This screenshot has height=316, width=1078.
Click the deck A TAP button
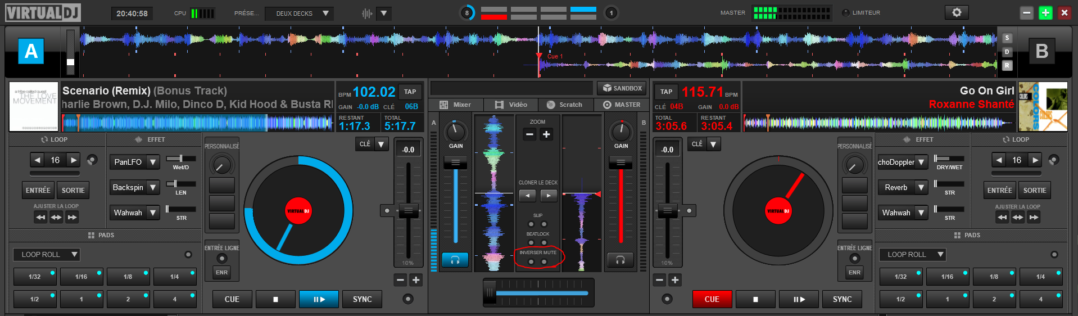pyautogui.click(x=410, y=92)
